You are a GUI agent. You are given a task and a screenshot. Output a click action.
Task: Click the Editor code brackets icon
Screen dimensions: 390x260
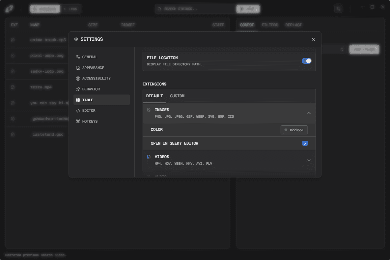tap(78, 111)
